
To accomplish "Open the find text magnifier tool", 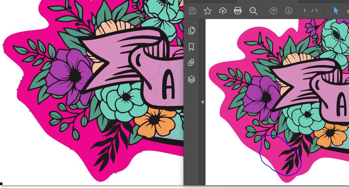I will (x=253, y=11).
